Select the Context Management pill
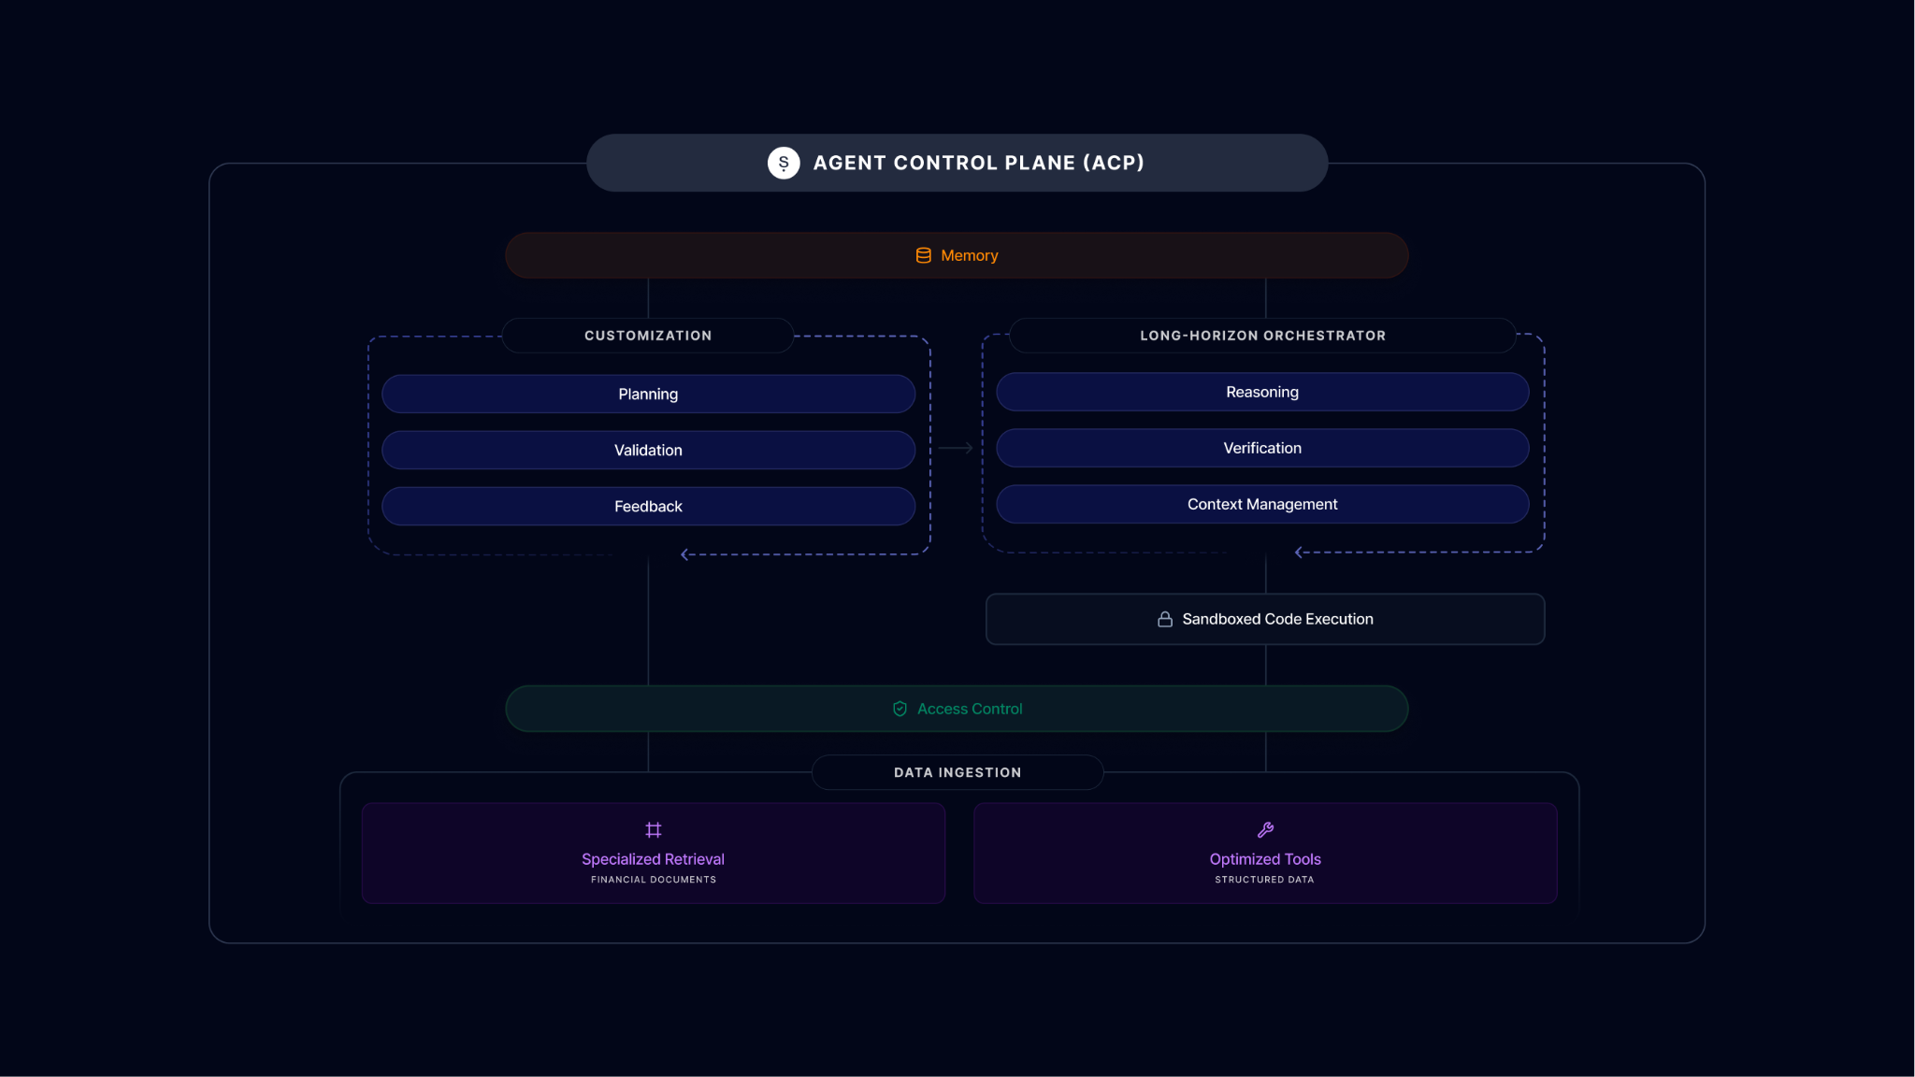The width and height of the screenshot is (1915, 1077). [1262, 504]
